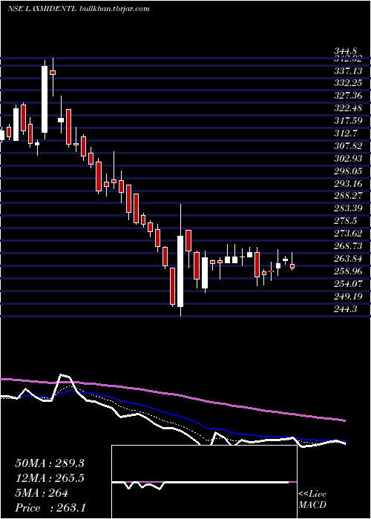Click the 5MA : 264 readout
The height and width of the screenshot is (519, 371).
click(42, 493)
